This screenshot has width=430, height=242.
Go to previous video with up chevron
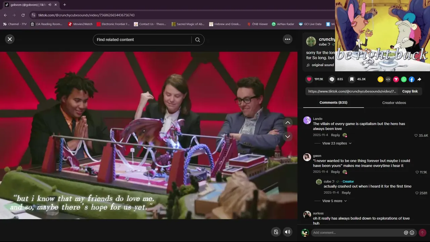[x=288, y=123]
